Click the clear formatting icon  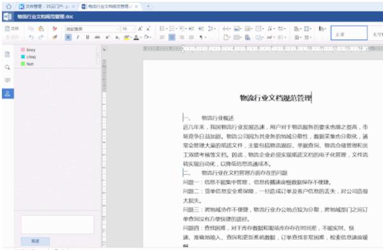(x=55, y=29)
